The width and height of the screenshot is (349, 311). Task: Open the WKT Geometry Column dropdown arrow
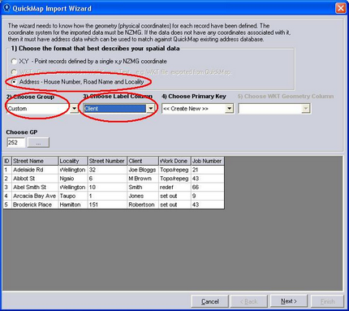coord(305,109)
